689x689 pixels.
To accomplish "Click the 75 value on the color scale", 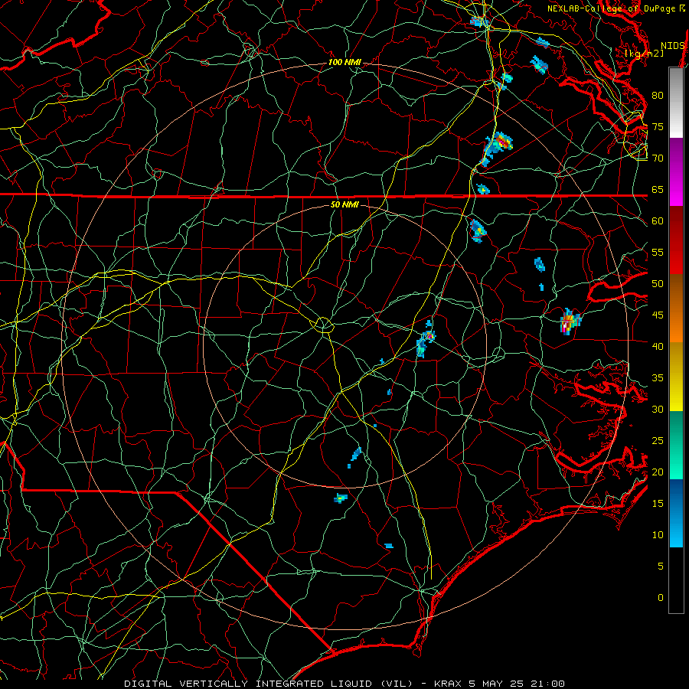I will point(658,126).
